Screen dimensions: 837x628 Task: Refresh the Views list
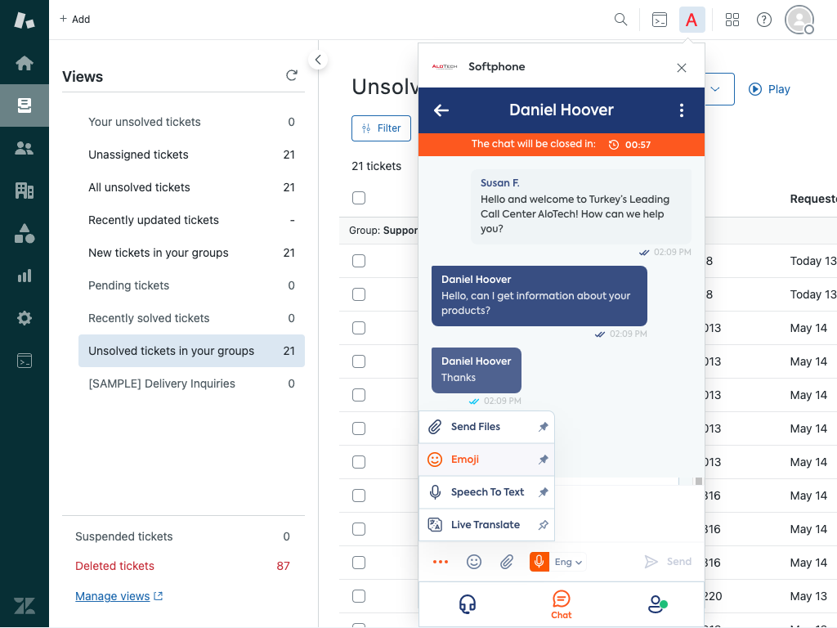coord(292,76)
